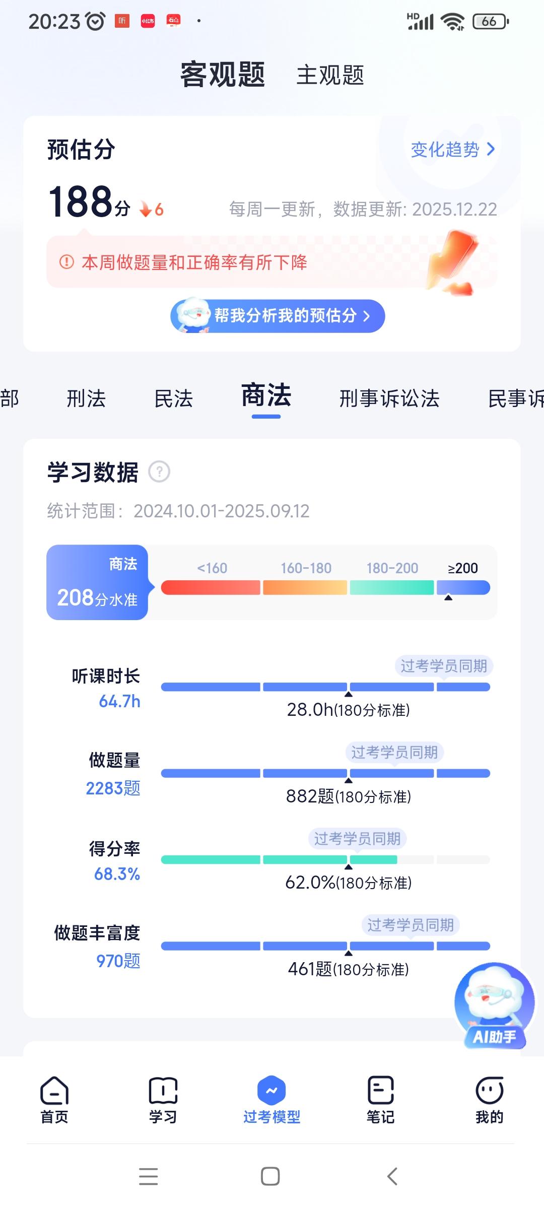Open the 我的 smiley profile icon

point(490,1091)
